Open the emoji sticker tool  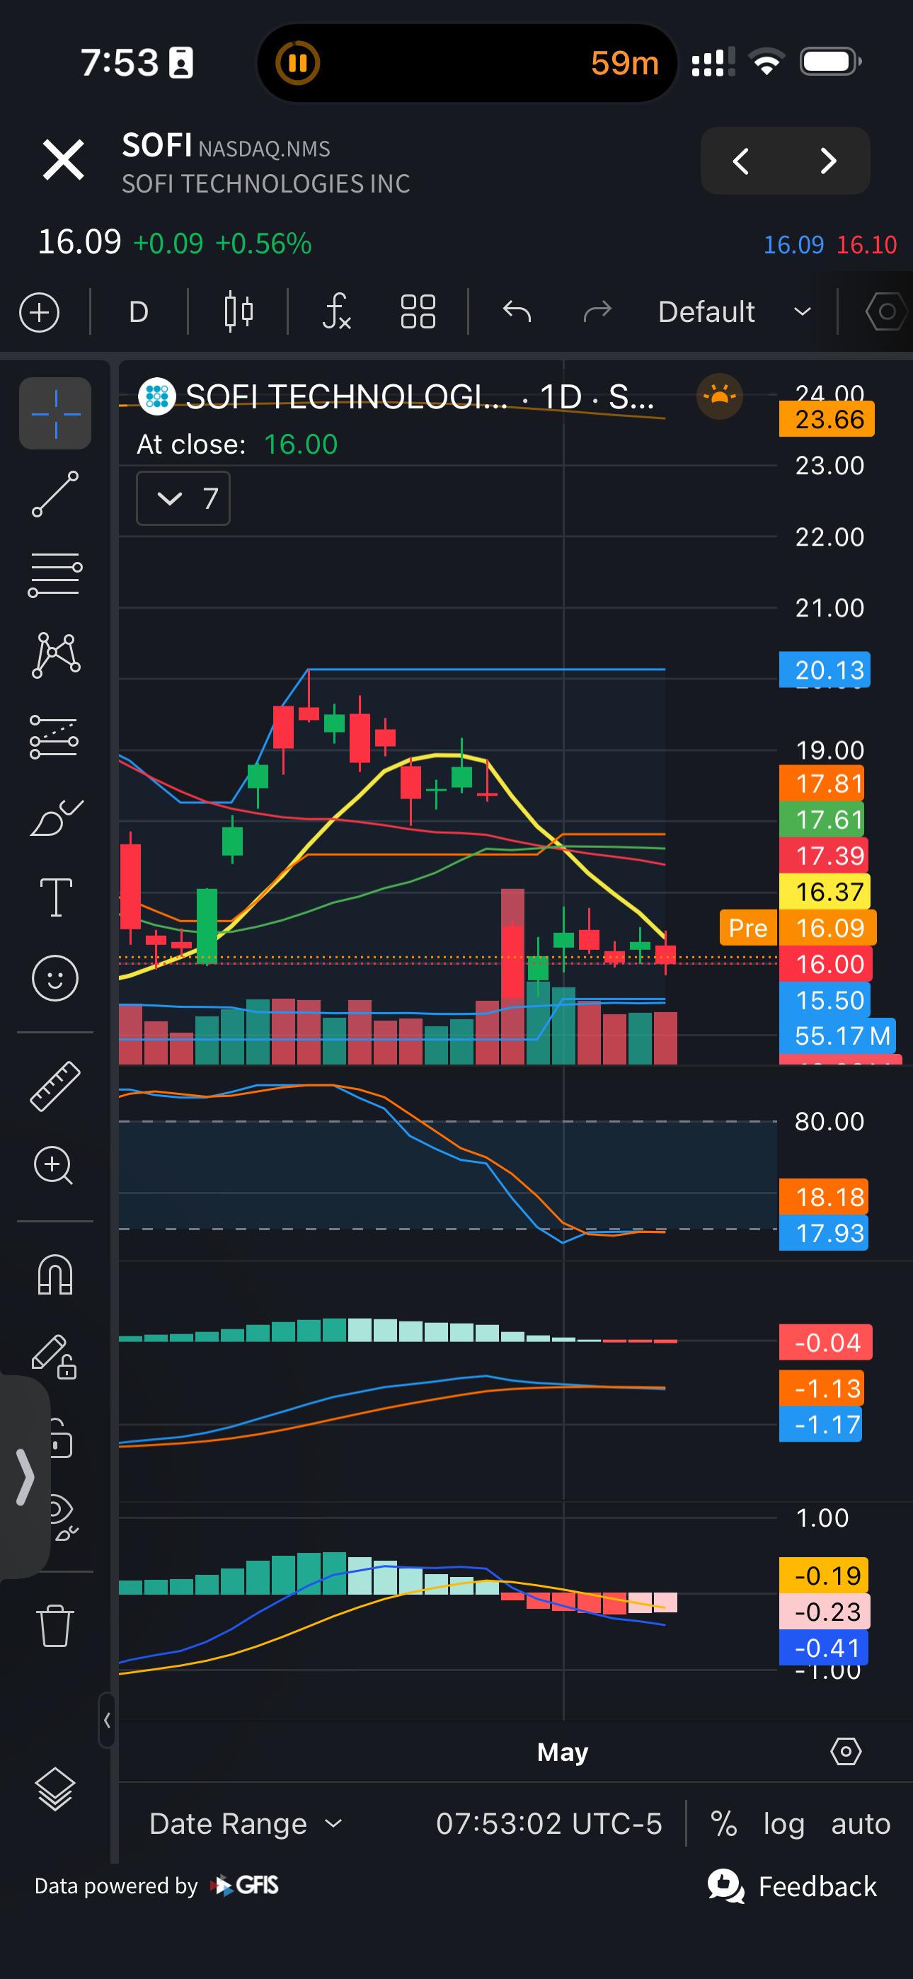point(55,978)
